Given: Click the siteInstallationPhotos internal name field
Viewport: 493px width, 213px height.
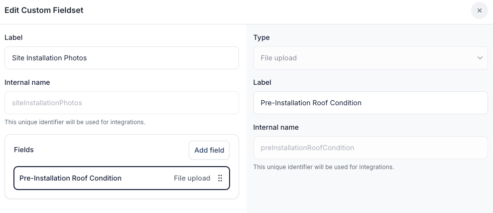Looking at the screenshot, I should 122,103.
